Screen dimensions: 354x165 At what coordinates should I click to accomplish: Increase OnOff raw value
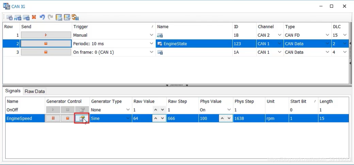tap(156, 110)
